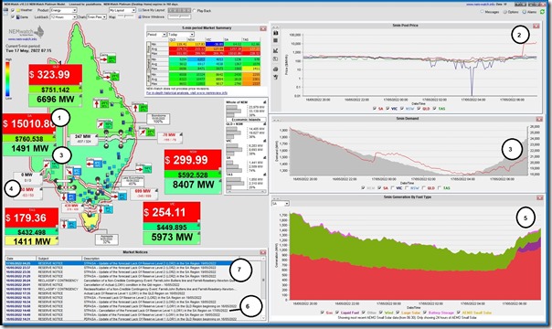The width and height of the screenshot is (552, 329).
Task: Click the chart type icon in the price chart toolbar
Action: pyautogui.click(x=276, y=50)
